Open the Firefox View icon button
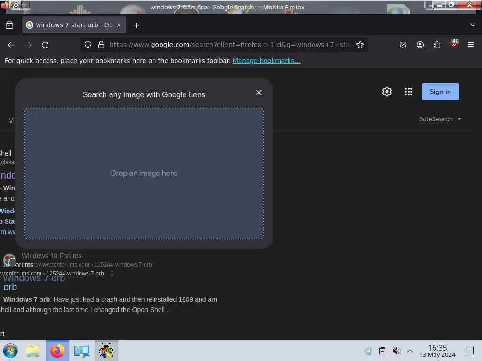This screenshot has height=361, width=482. [x=9, y=25]
